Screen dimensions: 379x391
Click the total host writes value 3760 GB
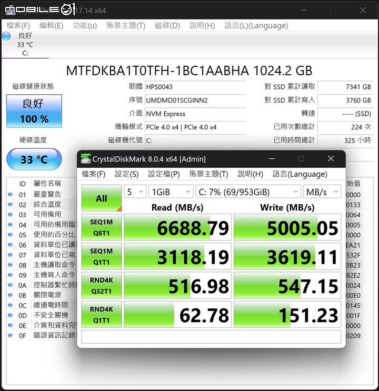(x=345, y=100)
